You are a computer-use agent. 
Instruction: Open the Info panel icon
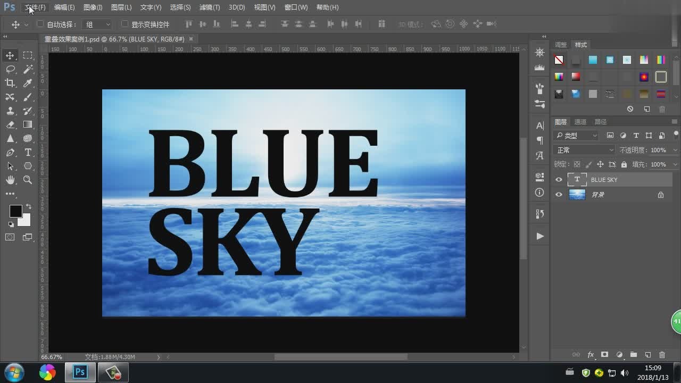coord(539,192)
